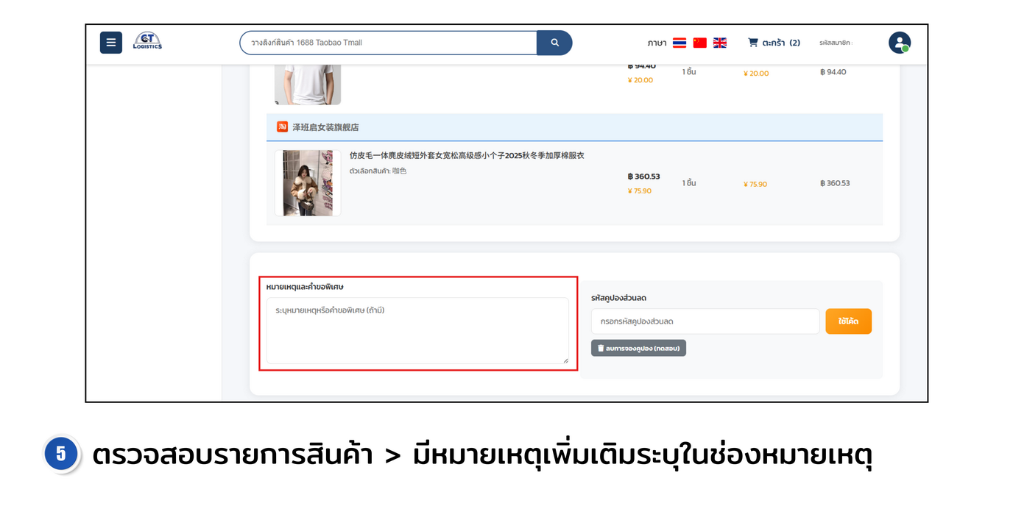Viewport: 1013px width, 506px height.
Task: Focus the กรอกรหัสคูปองส่วนลด coupon field
Action: (x=705, y=321)
